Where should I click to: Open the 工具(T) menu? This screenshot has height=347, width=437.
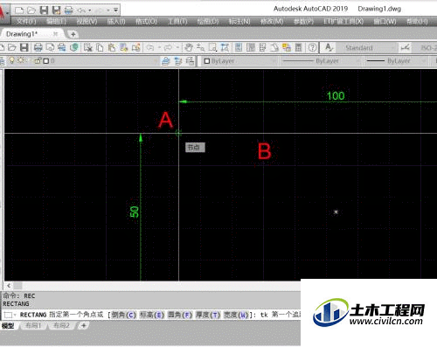pyautogui.click(x=177, y=21)
